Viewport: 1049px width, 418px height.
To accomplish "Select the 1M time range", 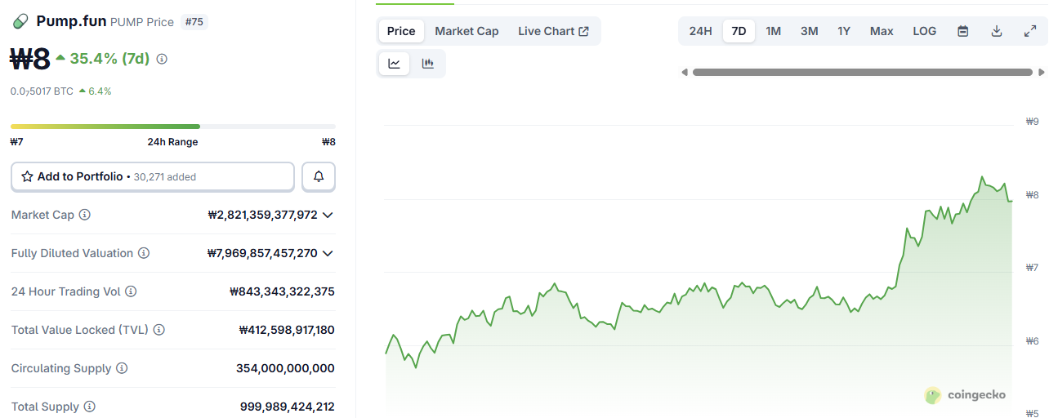I will (x=773, y=31).
